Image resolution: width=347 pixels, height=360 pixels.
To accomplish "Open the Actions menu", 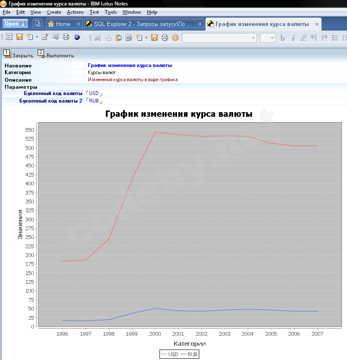I will [75, 12].
